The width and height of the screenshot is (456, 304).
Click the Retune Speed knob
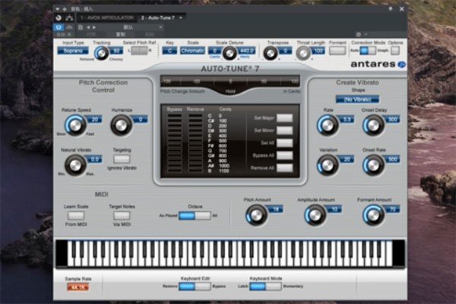[x=73, y=125]
